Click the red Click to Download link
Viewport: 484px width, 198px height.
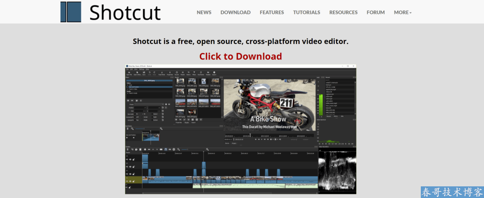pos(241,56)
